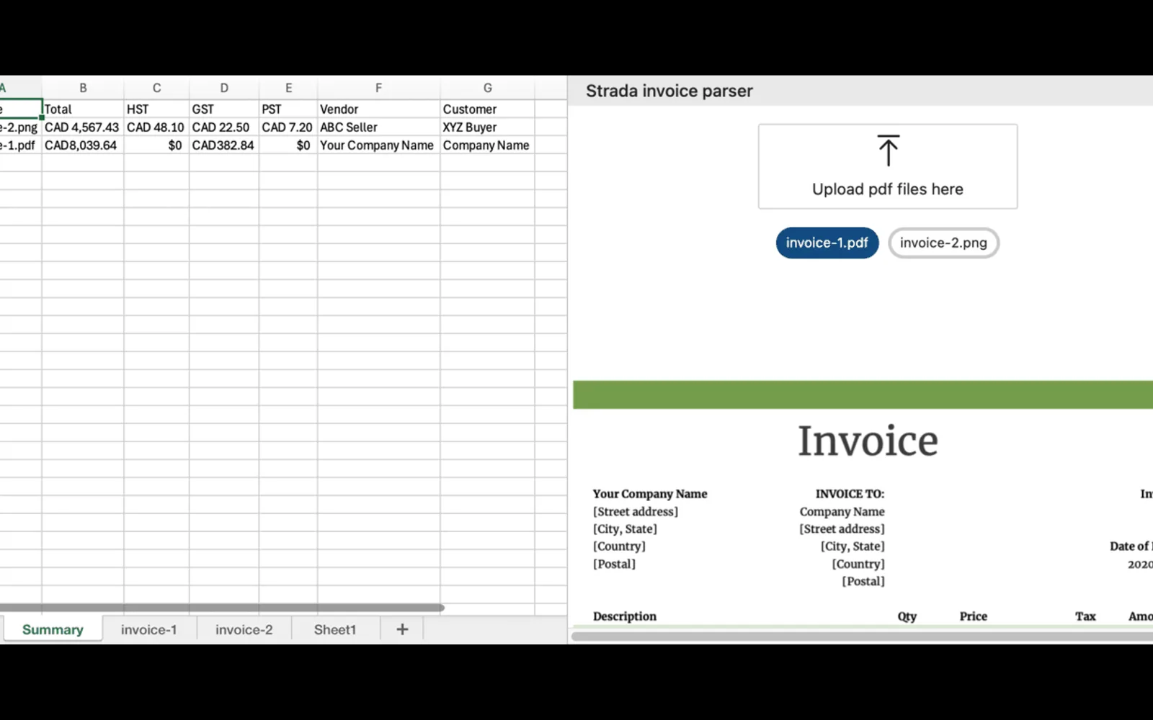This screenshot has width=1153, height=720.
Task: Select column G header
Action: (x=488, y=88)
